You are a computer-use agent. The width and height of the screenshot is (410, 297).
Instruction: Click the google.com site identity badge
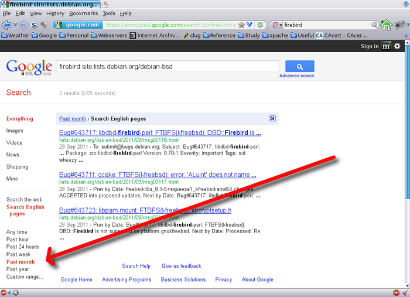(x=77, y=25)
